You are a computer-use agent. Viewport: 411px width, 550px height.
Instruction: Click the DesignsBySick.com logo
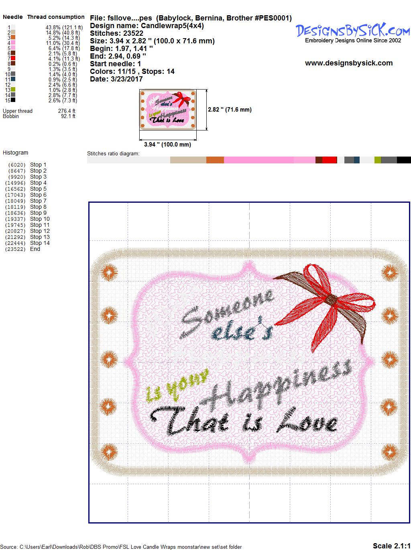(353, 31)
